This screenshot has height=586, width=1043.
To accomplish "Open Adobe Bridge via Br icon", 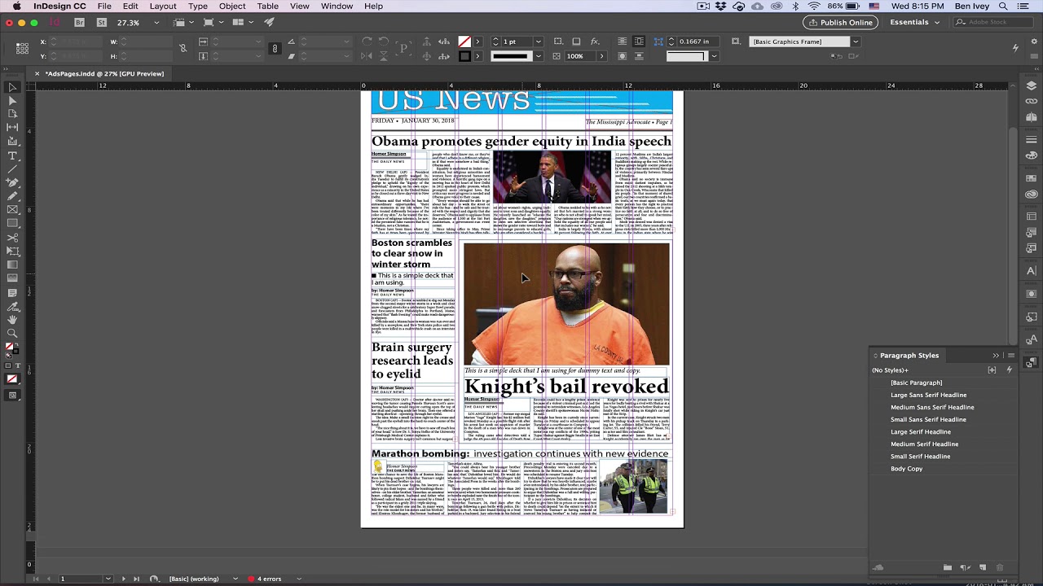I will point(80,22).
